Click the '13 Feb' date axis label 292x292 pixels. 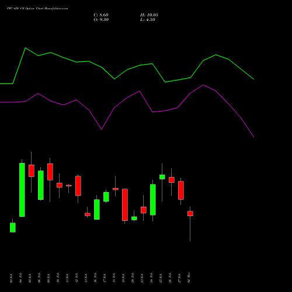coord(86,278)
